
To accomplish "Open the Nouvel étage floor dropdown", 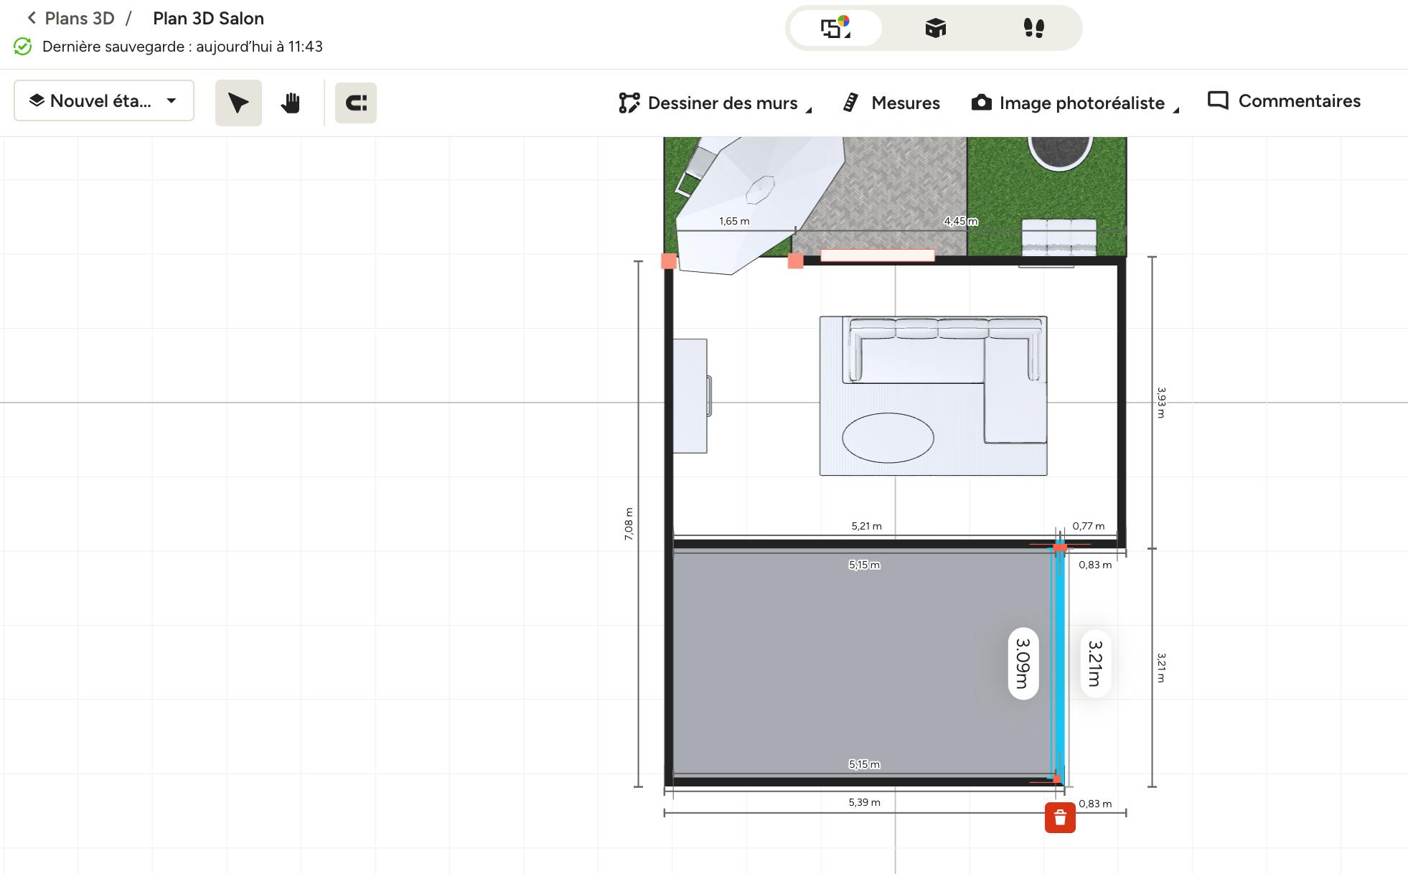I will (x=104, y=101).
